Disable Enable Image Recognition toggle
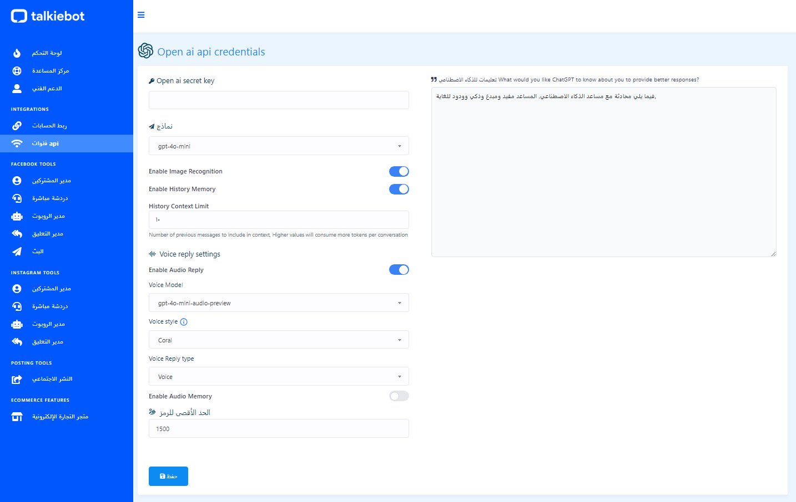This screenshot has width=796, height=502. point(399,171)
